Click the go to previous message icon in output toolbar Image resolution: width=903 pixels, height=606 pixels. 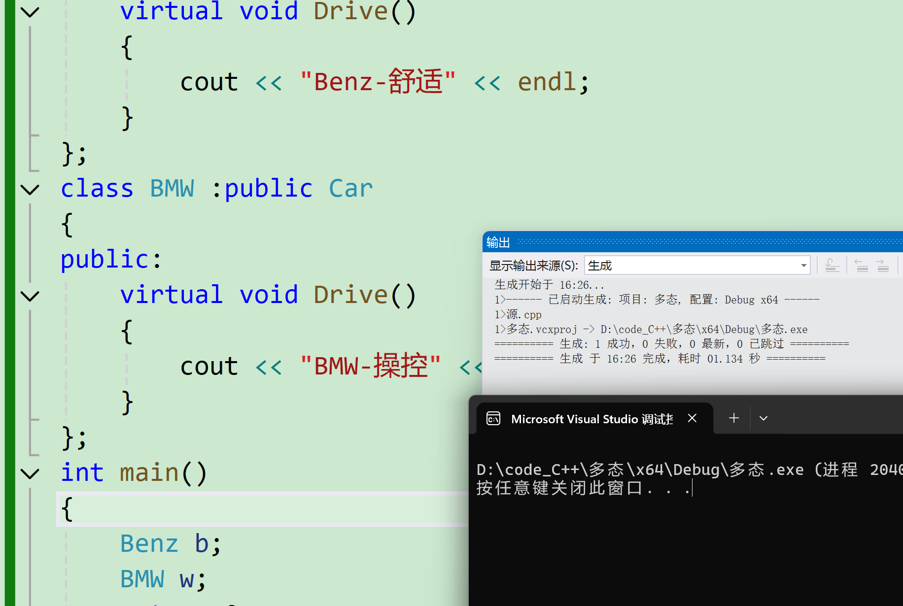862,266
